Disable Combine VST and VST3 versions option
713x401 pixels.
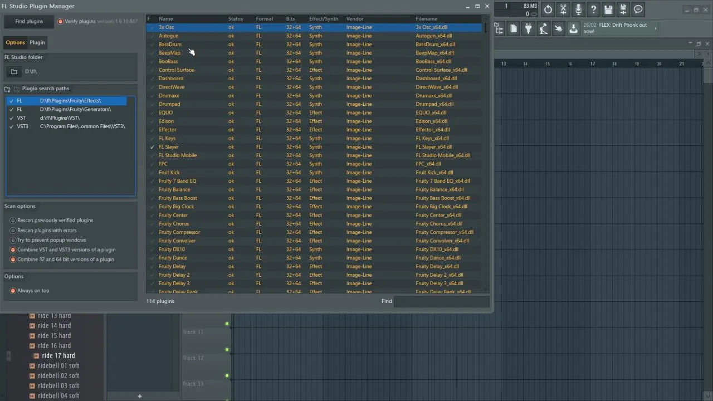tap(13, 250)
